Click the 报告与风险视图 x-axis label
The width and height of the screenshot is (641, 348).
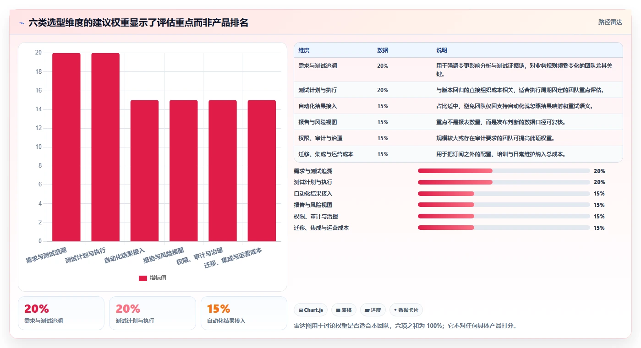pyautogui.click(x=164, y=255)
